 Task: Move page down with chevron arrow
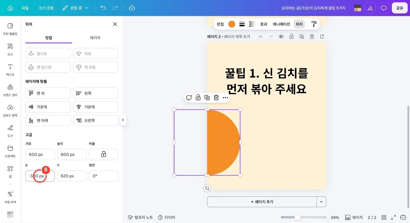271,36
